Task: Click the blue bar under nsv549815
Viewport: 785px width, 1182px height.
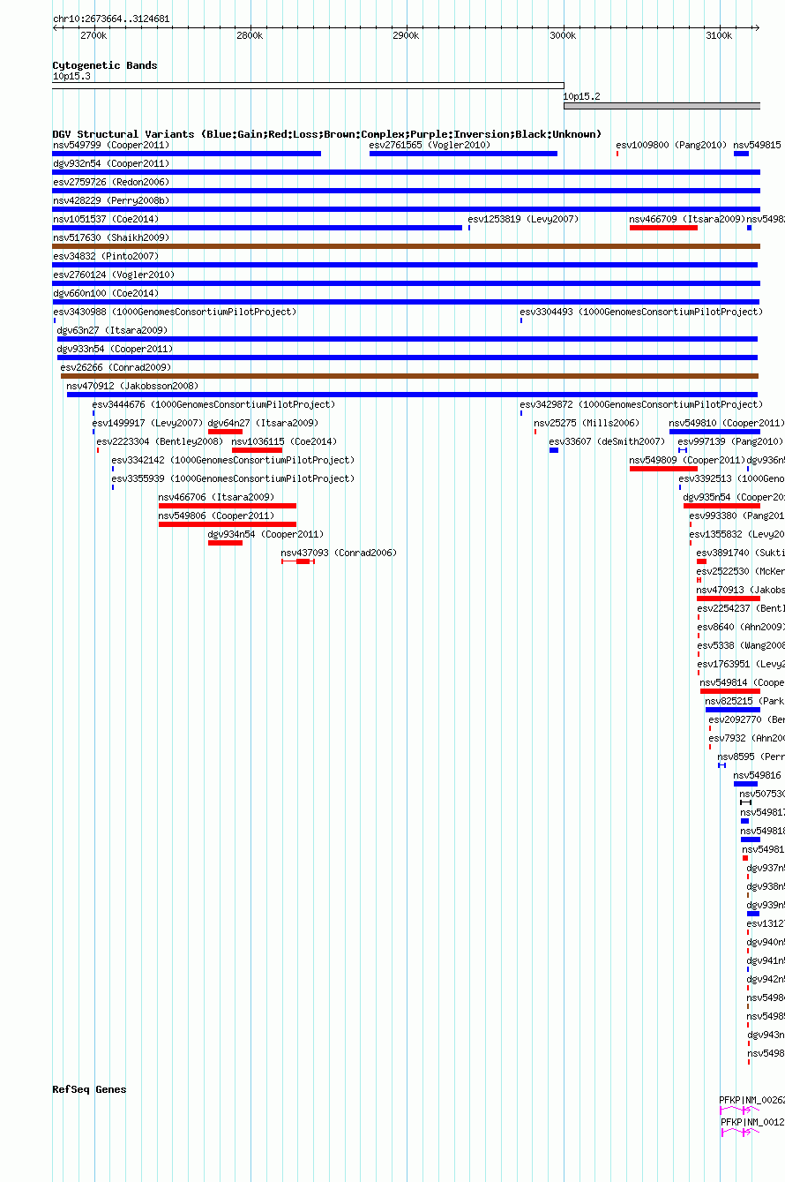Action: pos(741,154)
